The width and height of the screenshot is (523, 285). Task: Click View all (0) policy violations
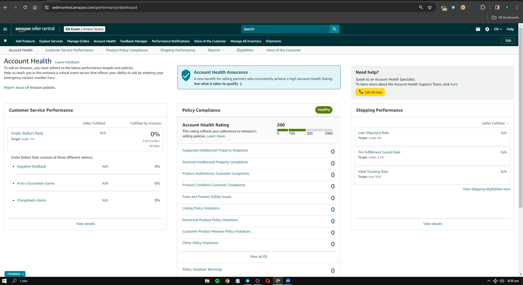[x=259, y=257]
